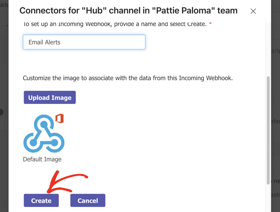Click the Email Alerts name input field

[x=84, y=42]
